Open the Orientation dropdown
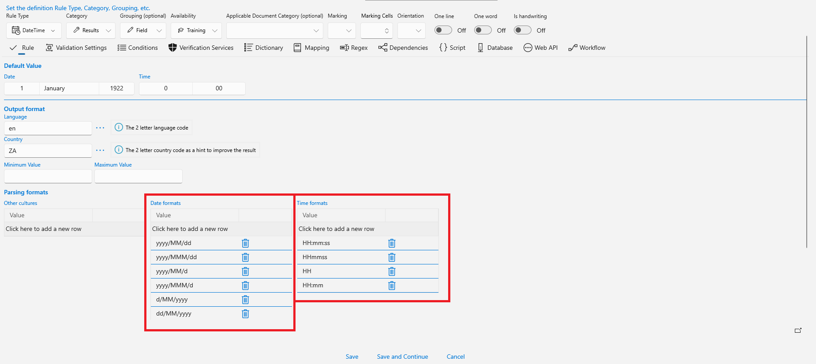 (412, 30)
